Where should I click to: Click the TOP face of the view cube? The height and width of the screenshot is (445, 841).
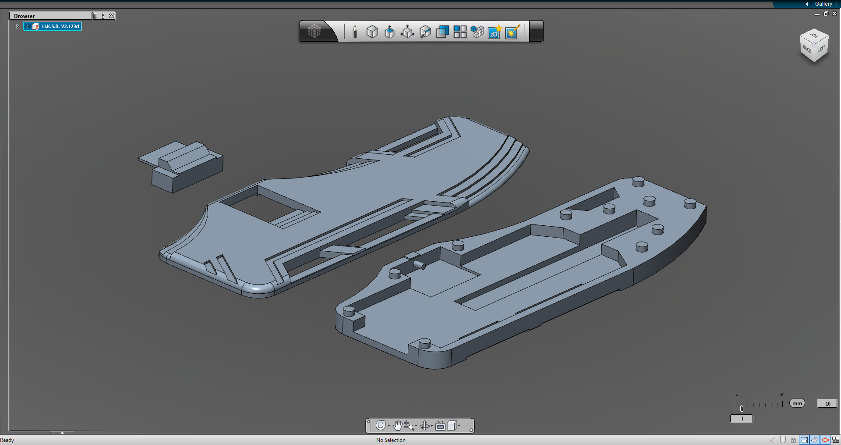[814, 36]
